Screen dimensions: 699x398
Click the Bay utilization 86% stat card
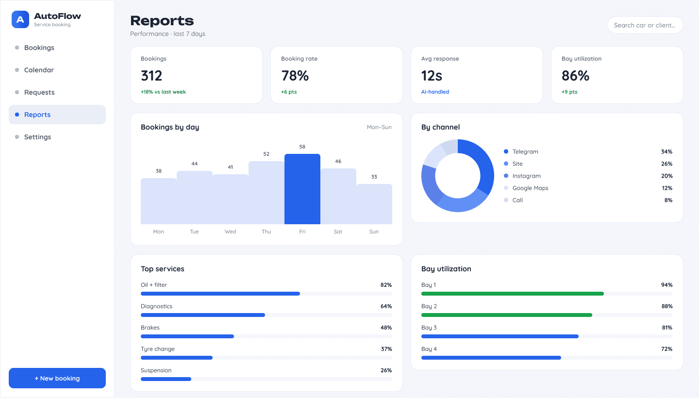[x=617, y=75]
